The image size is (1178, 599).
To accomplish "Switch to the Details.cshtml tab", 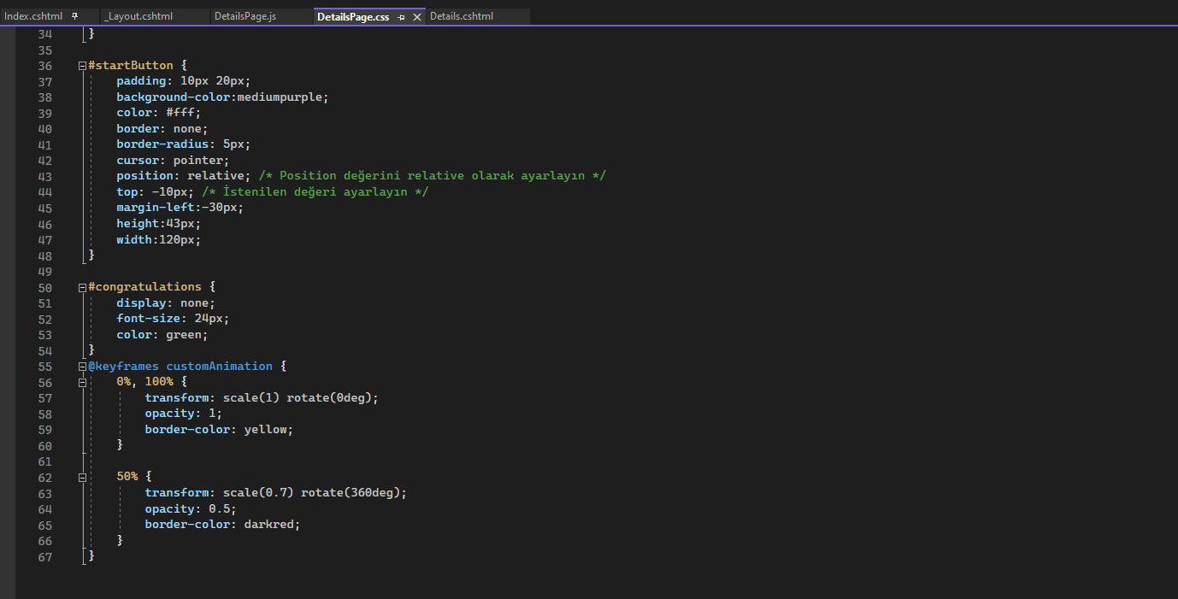I will point(461,15).
